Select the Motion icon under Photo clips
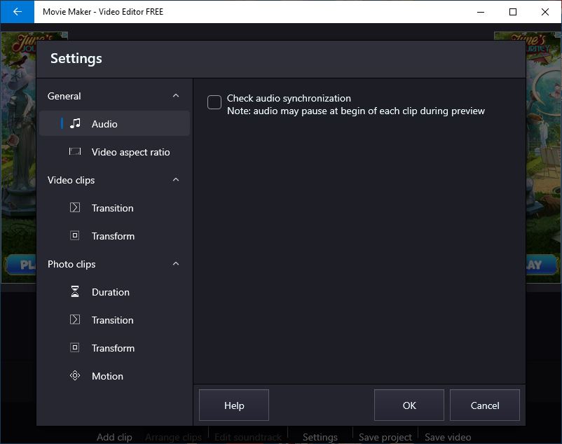Screen dimensions: 562x444 75,375
